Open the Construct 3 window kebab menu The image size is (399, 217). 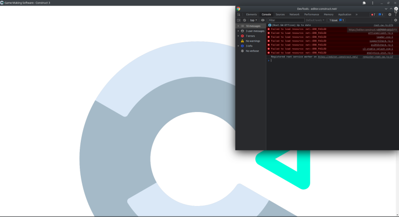pos(373,3)
